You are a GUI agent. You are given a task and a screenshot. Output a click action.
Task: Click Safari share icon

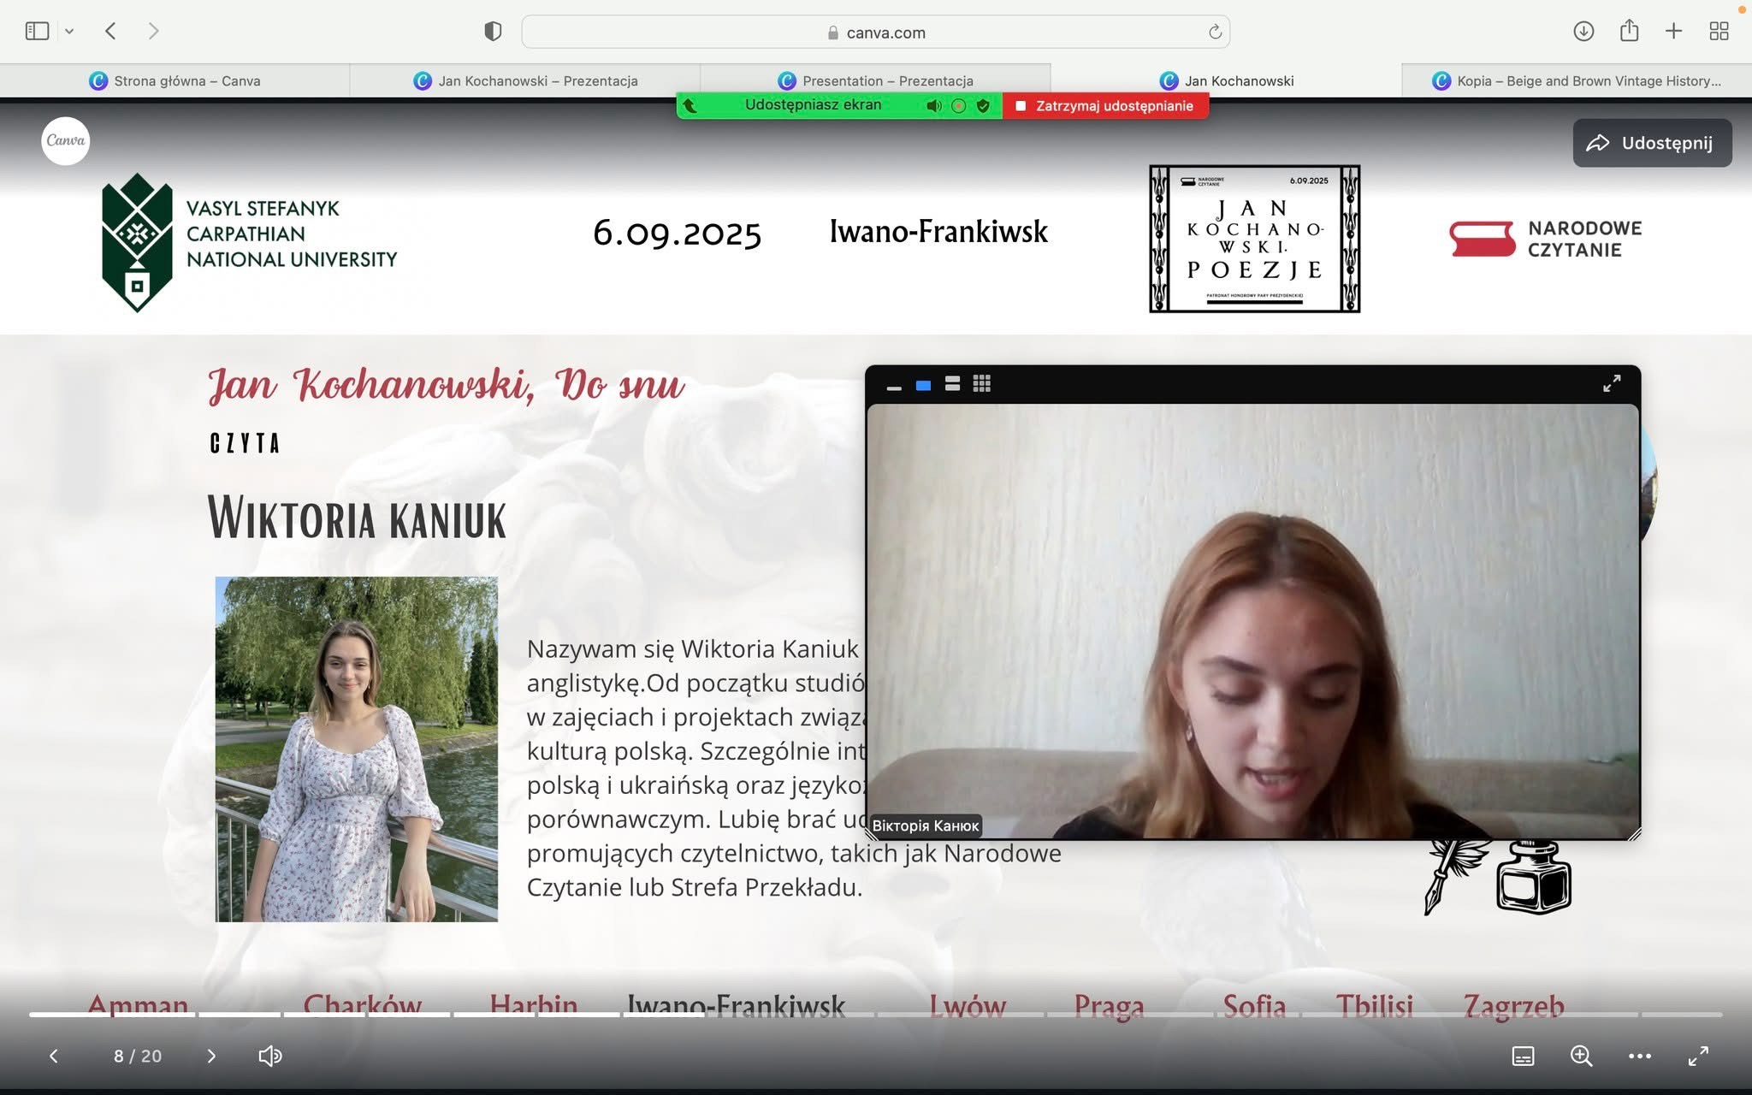point(1629,32)
